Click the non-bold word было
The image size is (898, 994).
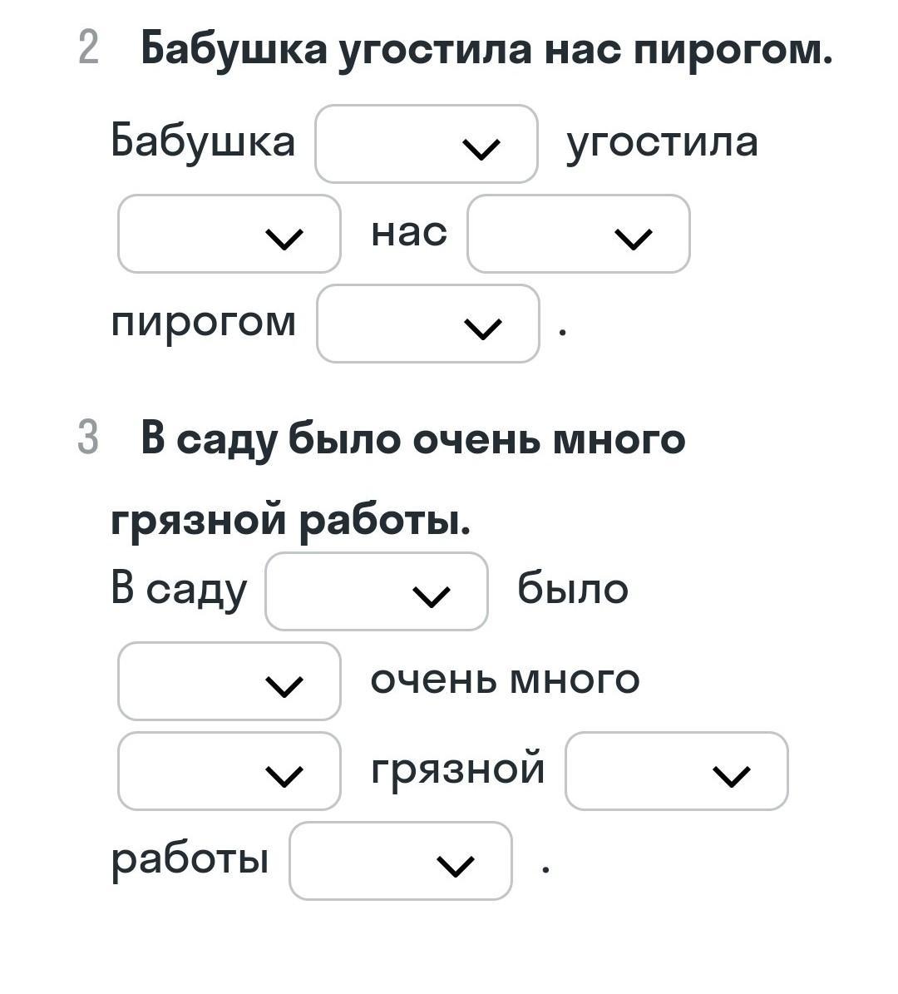pyautogui.click(x=572, y=591)
